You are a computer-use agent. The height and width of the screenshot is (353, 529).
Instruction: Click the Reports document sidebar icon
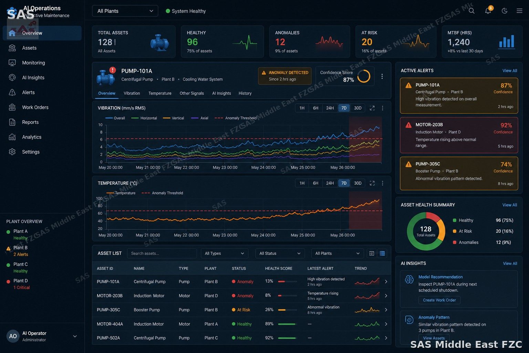pyautogui.click(x=12, y=122)
